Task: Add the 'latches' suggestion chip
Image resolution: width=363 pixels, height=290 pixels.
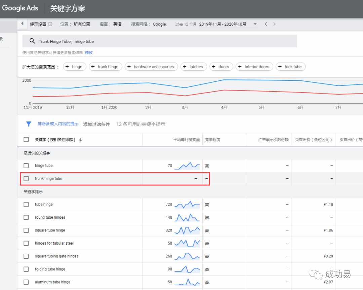Action: (194, 67)
